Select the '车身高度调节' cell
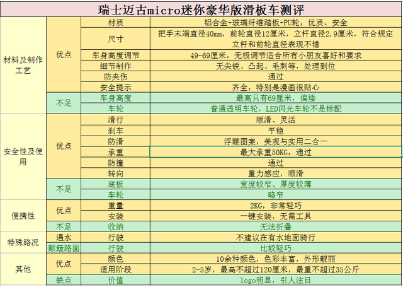 (115, 55)
